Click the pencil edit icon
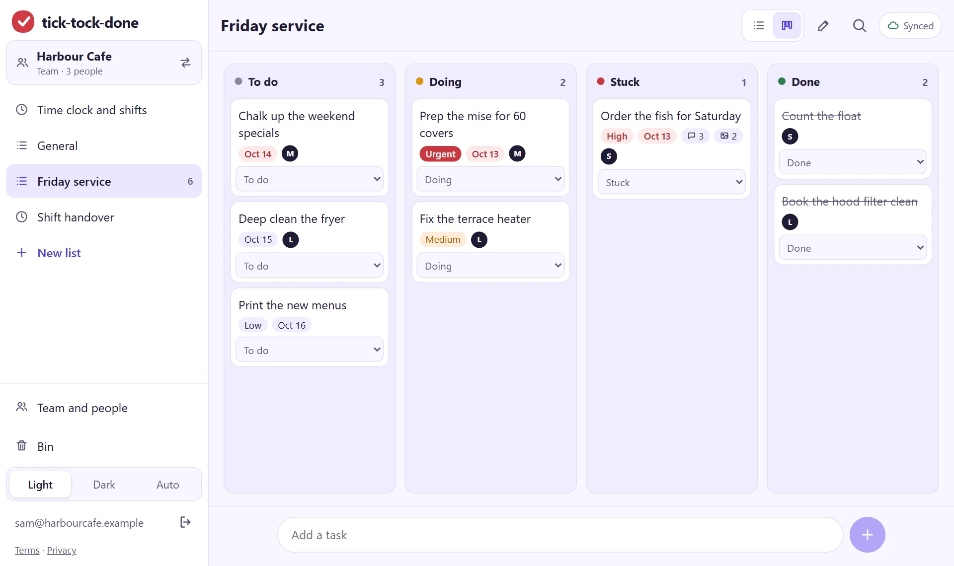The height and width of the screenshot is (566, 954). (x=823, y=25)
